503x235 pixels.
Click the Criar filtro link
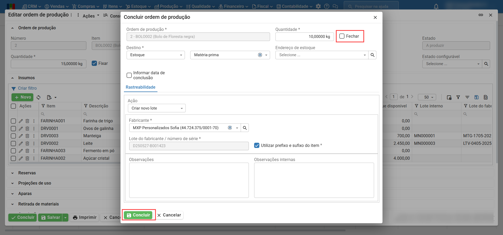click(27, 88)
